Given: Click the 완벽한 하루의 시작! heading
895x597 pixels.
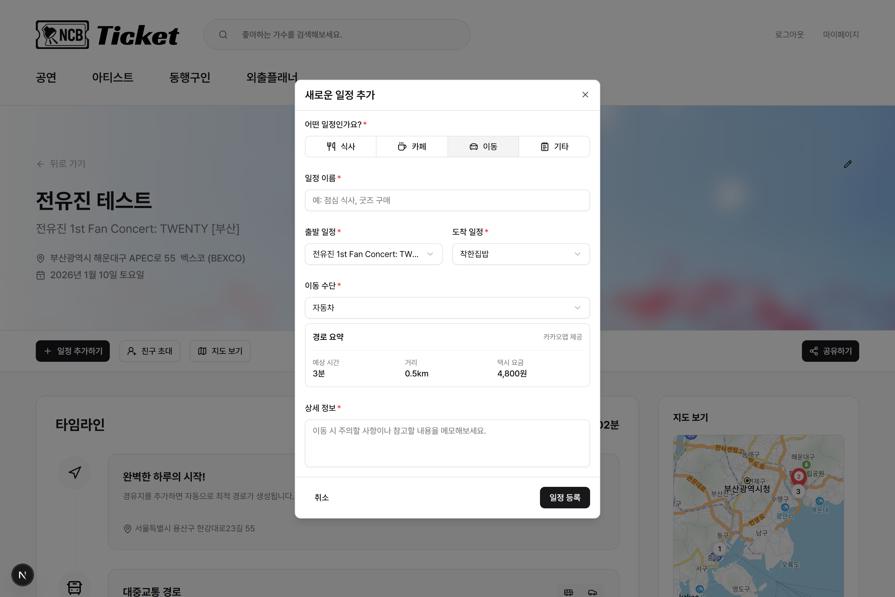Looking at the screenshot, I should [164, 477].
